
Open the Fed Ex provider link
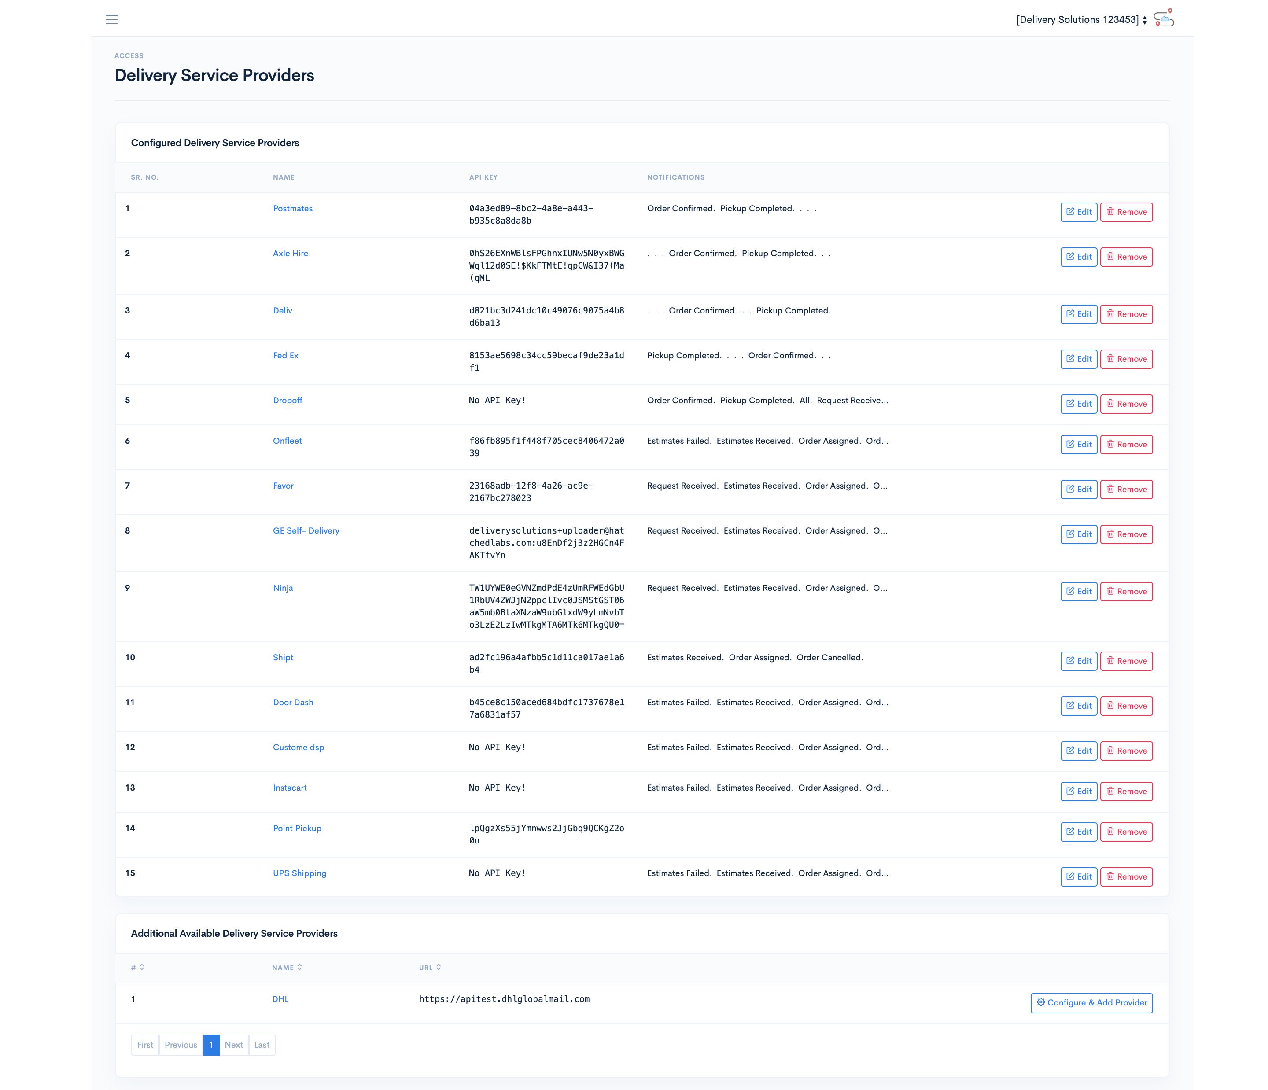point(285,356)
